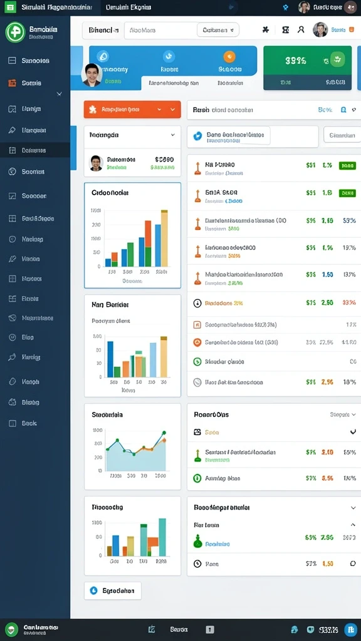Collapse the bottom-right panel with header chevron
This screenshot has height=641, width=361.
tap(353, 508)
